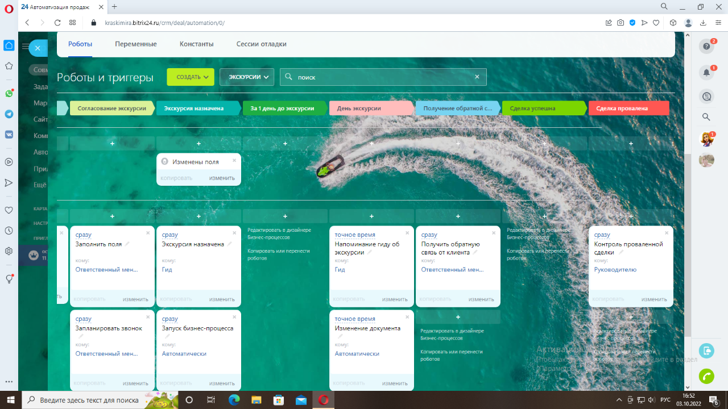728x409 pixels.
Task: Click Копировать или перенести роботов under За 1 день
Action: [x=279, y=254]
